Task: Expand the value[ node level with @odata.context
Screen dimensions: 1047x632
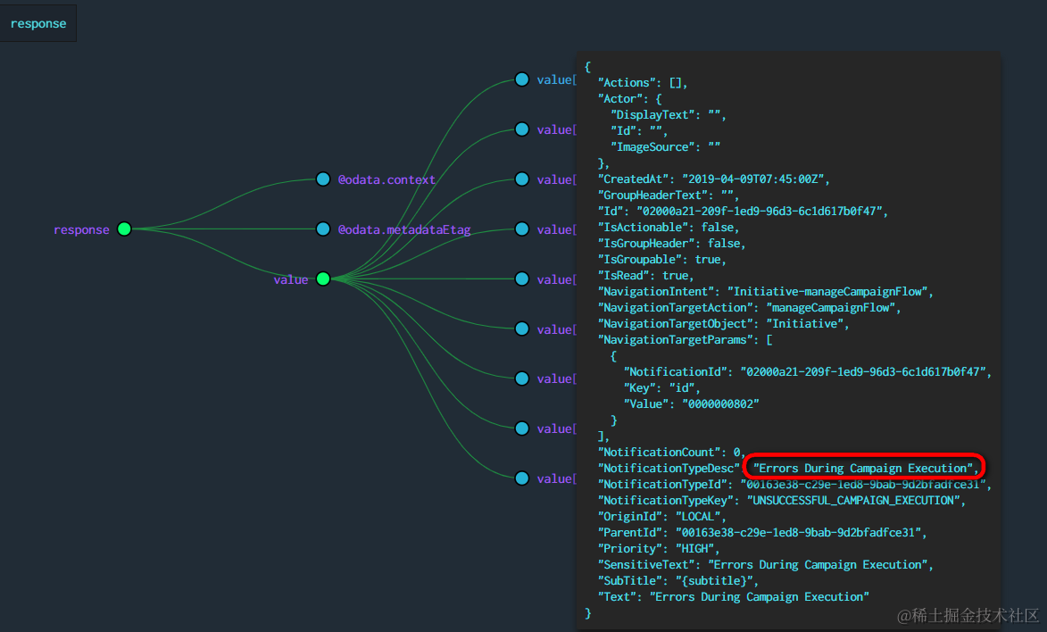Action: click(522, 179)
